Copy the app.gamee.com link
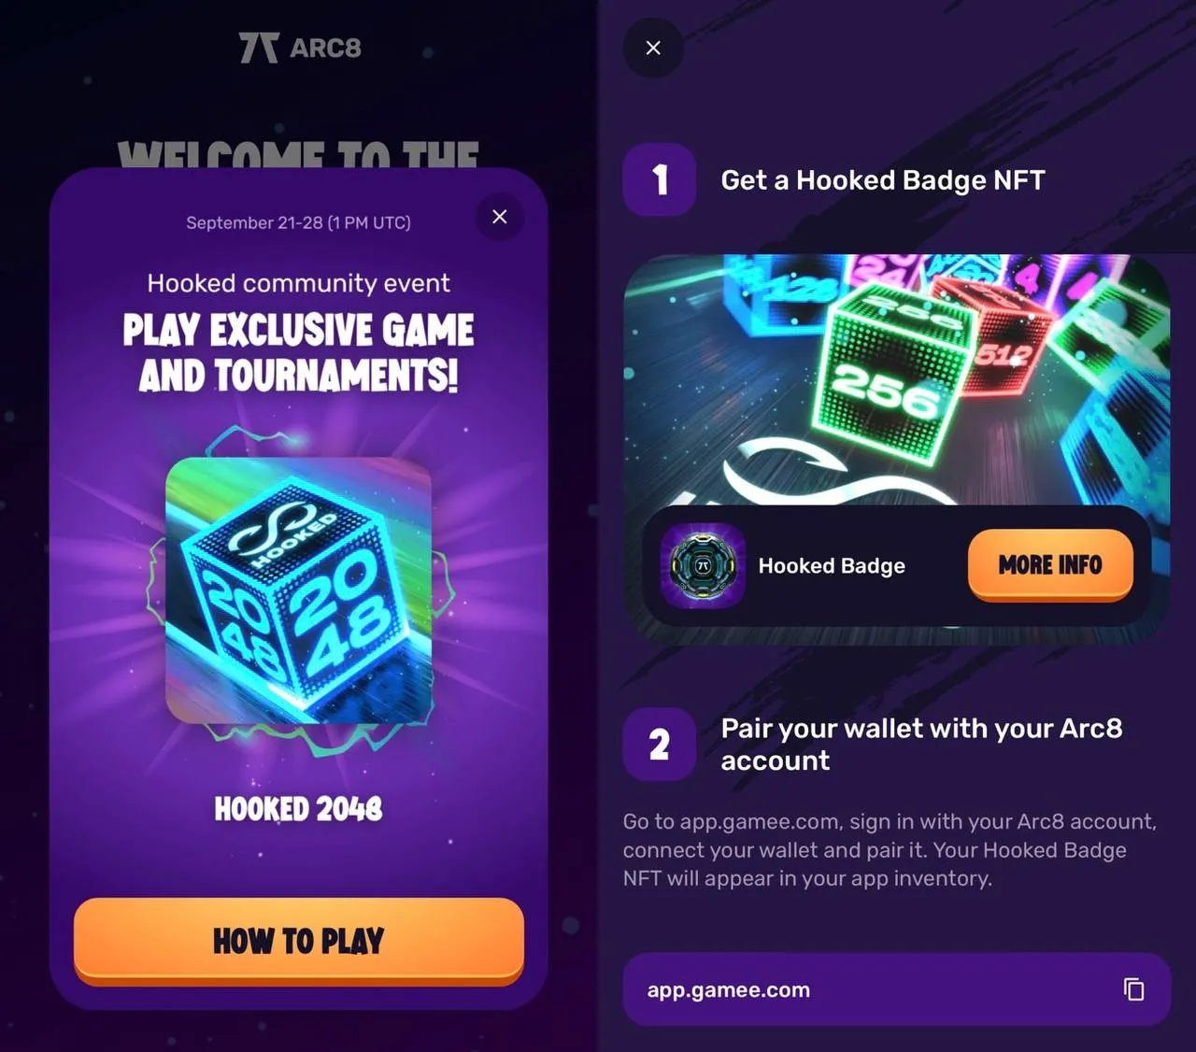 pos(1133,989)
